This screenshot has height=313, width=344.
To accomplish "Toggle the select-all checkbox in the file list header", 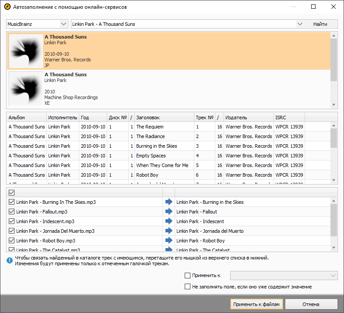I will [x=12, y=193].
